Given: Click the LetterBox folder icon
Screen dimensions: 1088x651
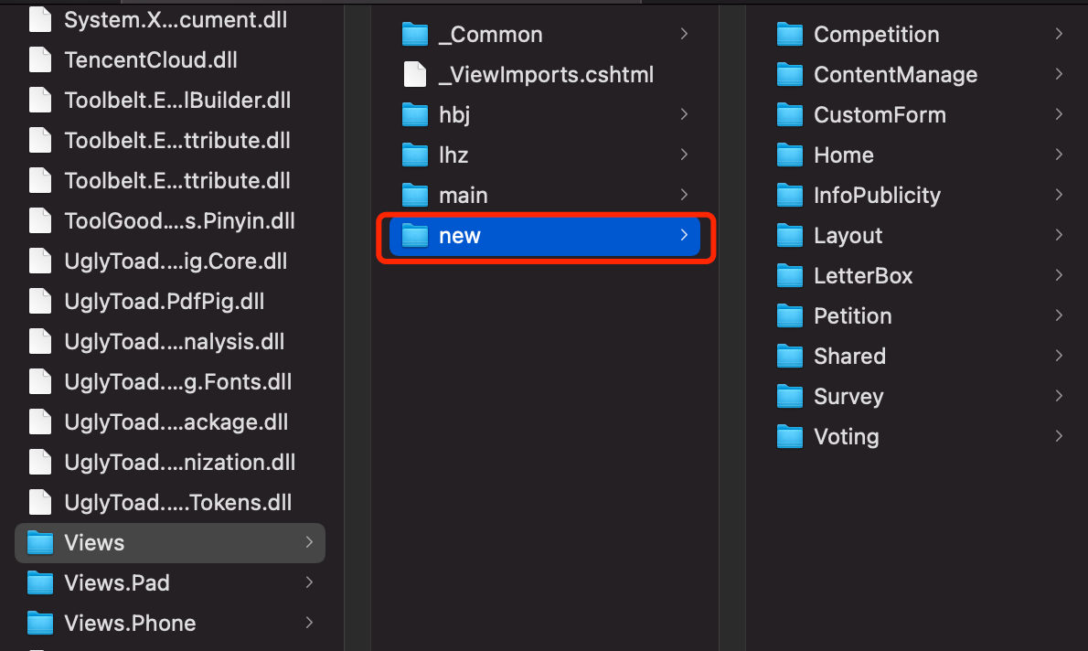Looking at the screenshot, I should (x=789, y=276).
